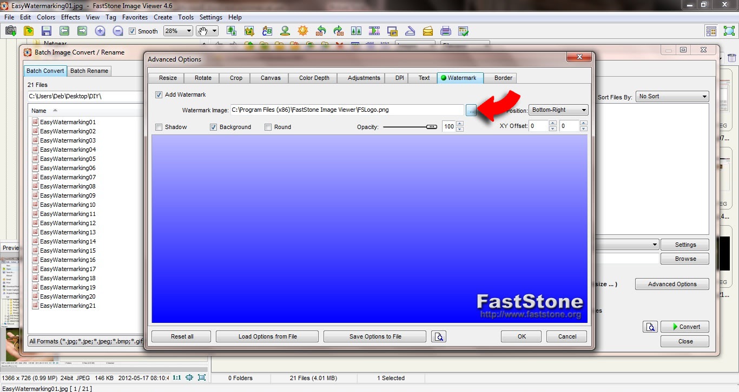The width and height of the screenshot is (739, 392).
Task: Click the Draw Board 'CB' icon in toolbar
Action: pos(267,31)
